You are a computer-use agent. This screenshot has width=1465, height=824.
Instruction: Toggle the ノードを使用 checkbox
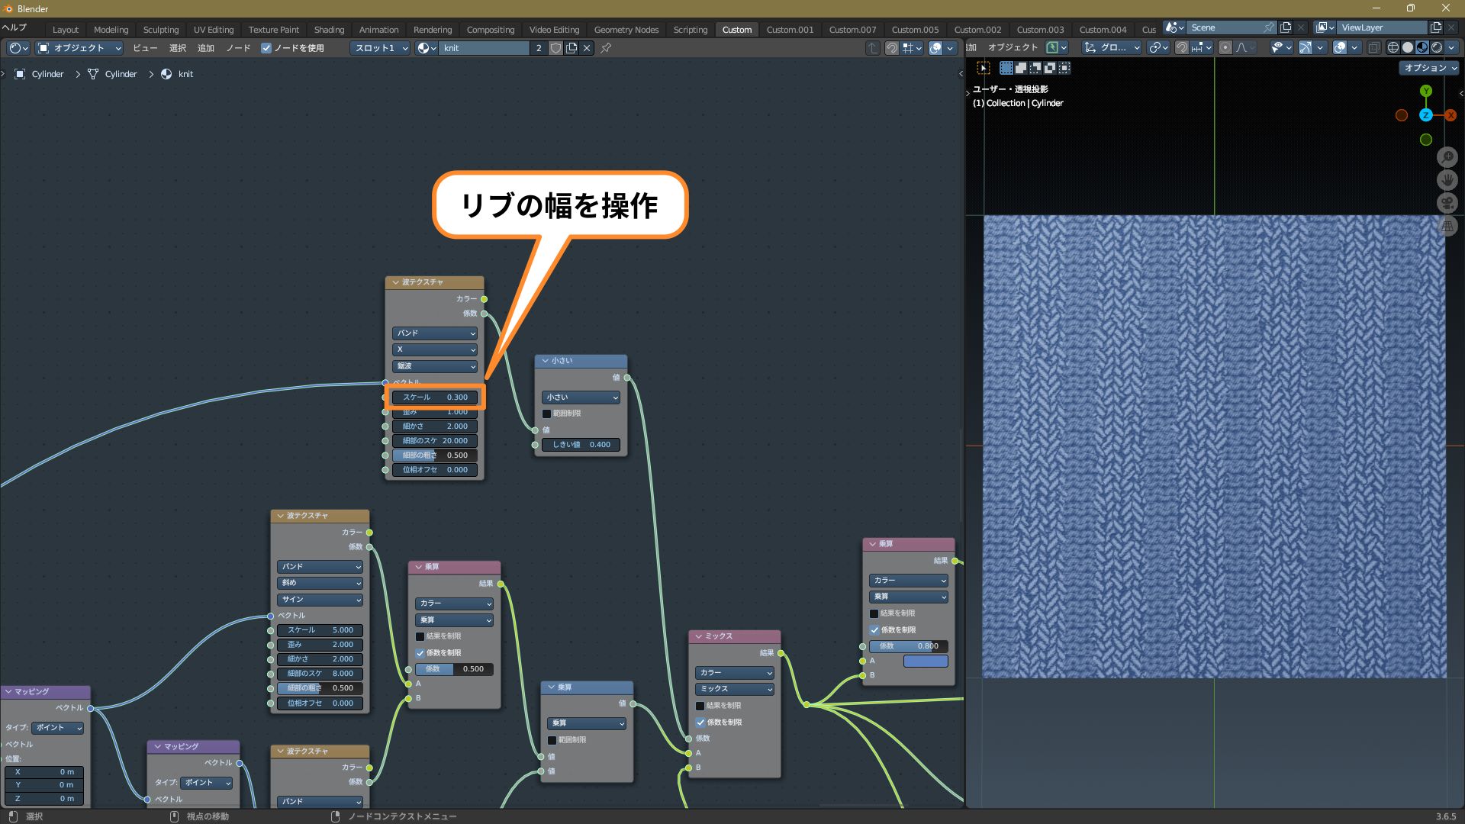point(266,48)
